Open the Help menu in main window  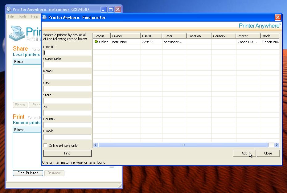tap(35, 16)
